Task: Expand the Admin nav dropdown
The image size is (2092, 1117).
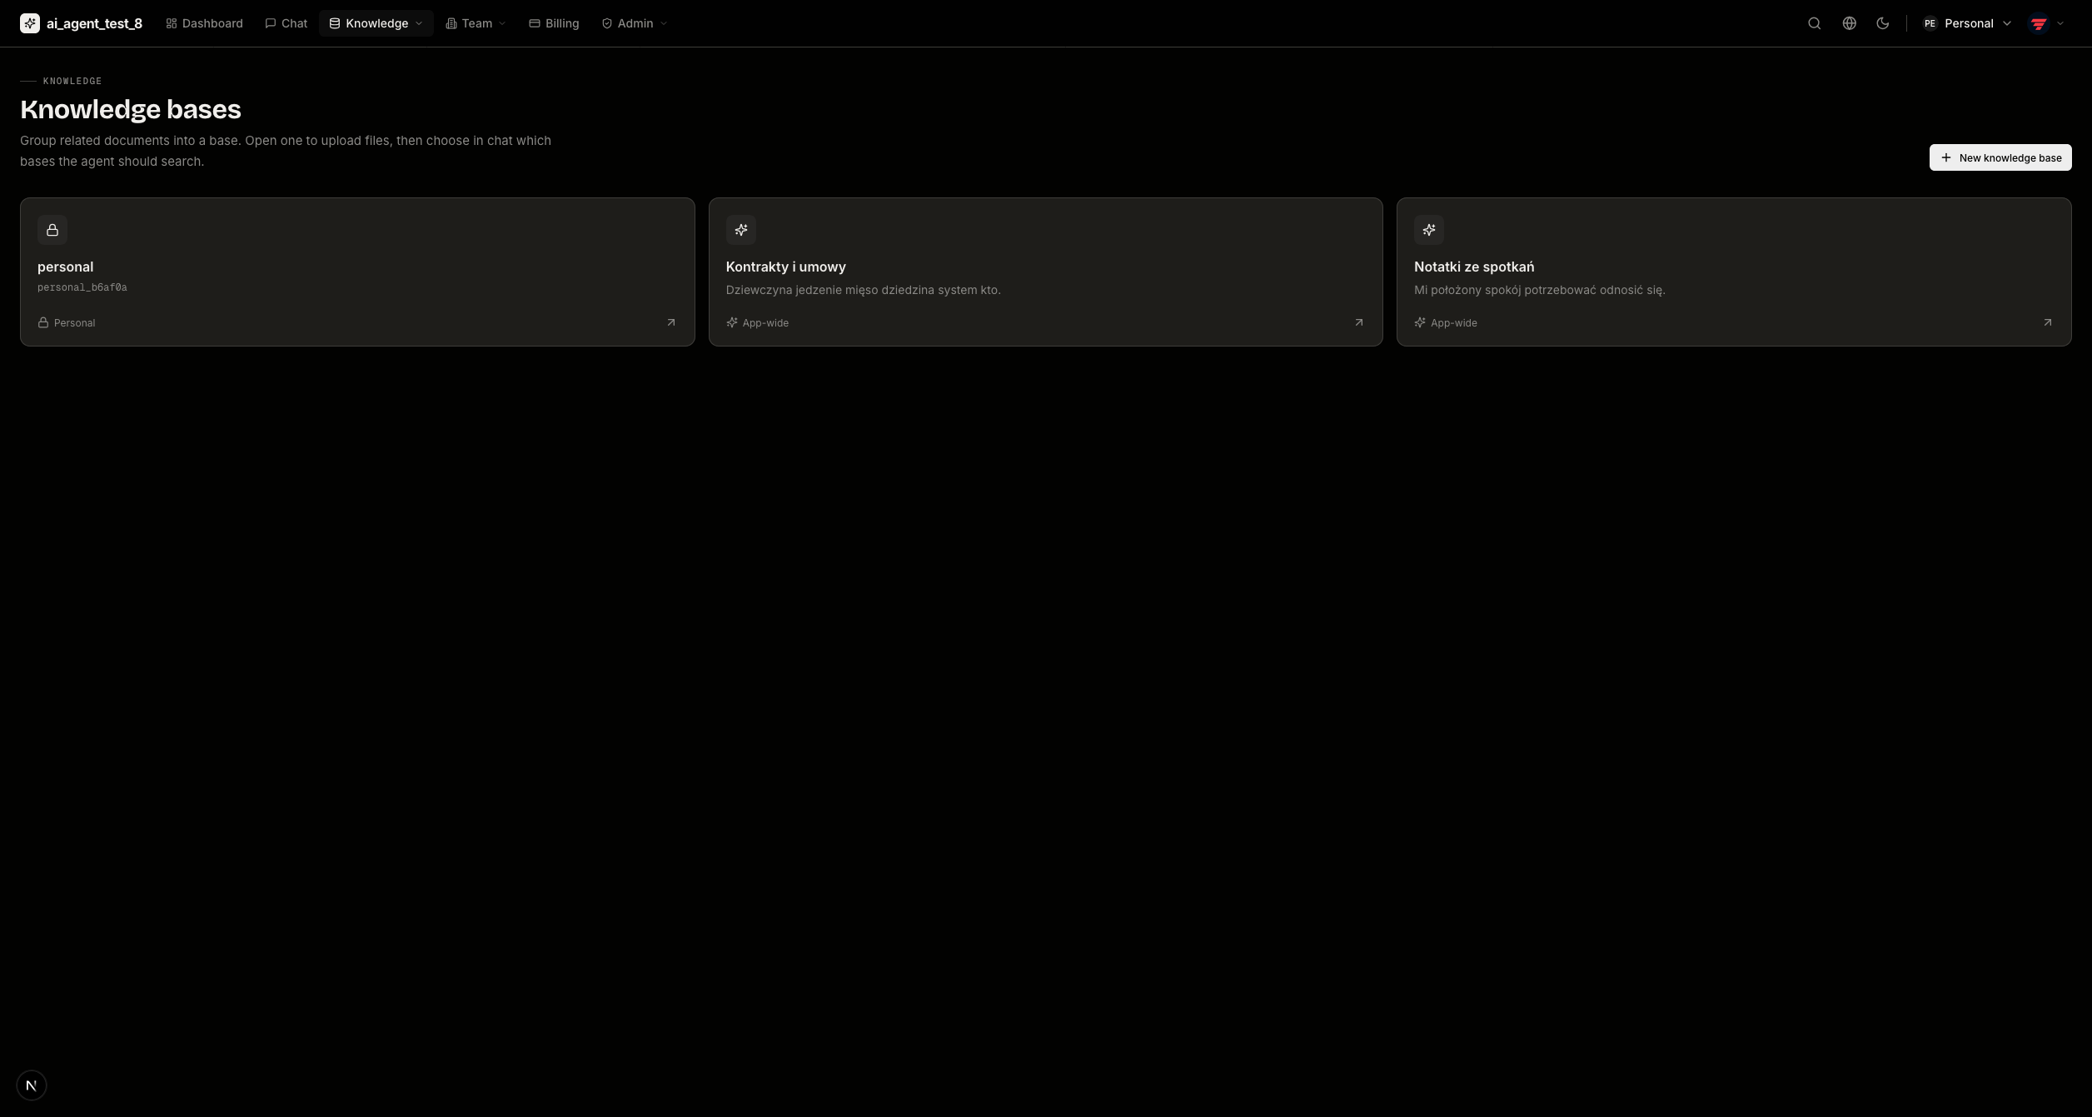Action: click(635, 23)
